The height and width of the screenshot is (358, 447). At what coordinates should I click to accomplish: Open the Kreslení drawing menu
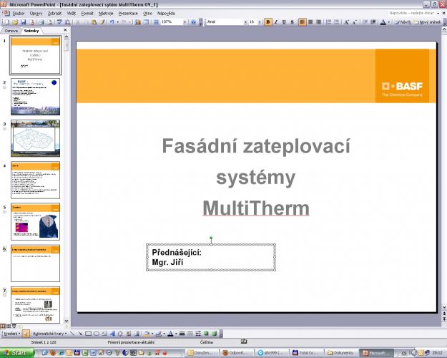click(x=12, y=334)
